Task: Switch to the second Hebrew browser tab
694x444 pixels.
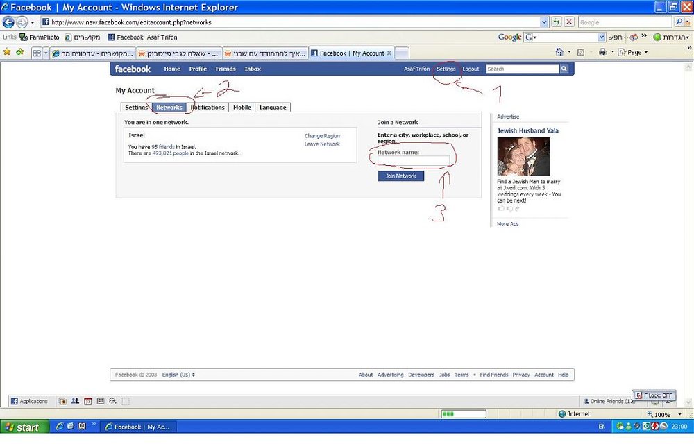Action: coord(179,53)
